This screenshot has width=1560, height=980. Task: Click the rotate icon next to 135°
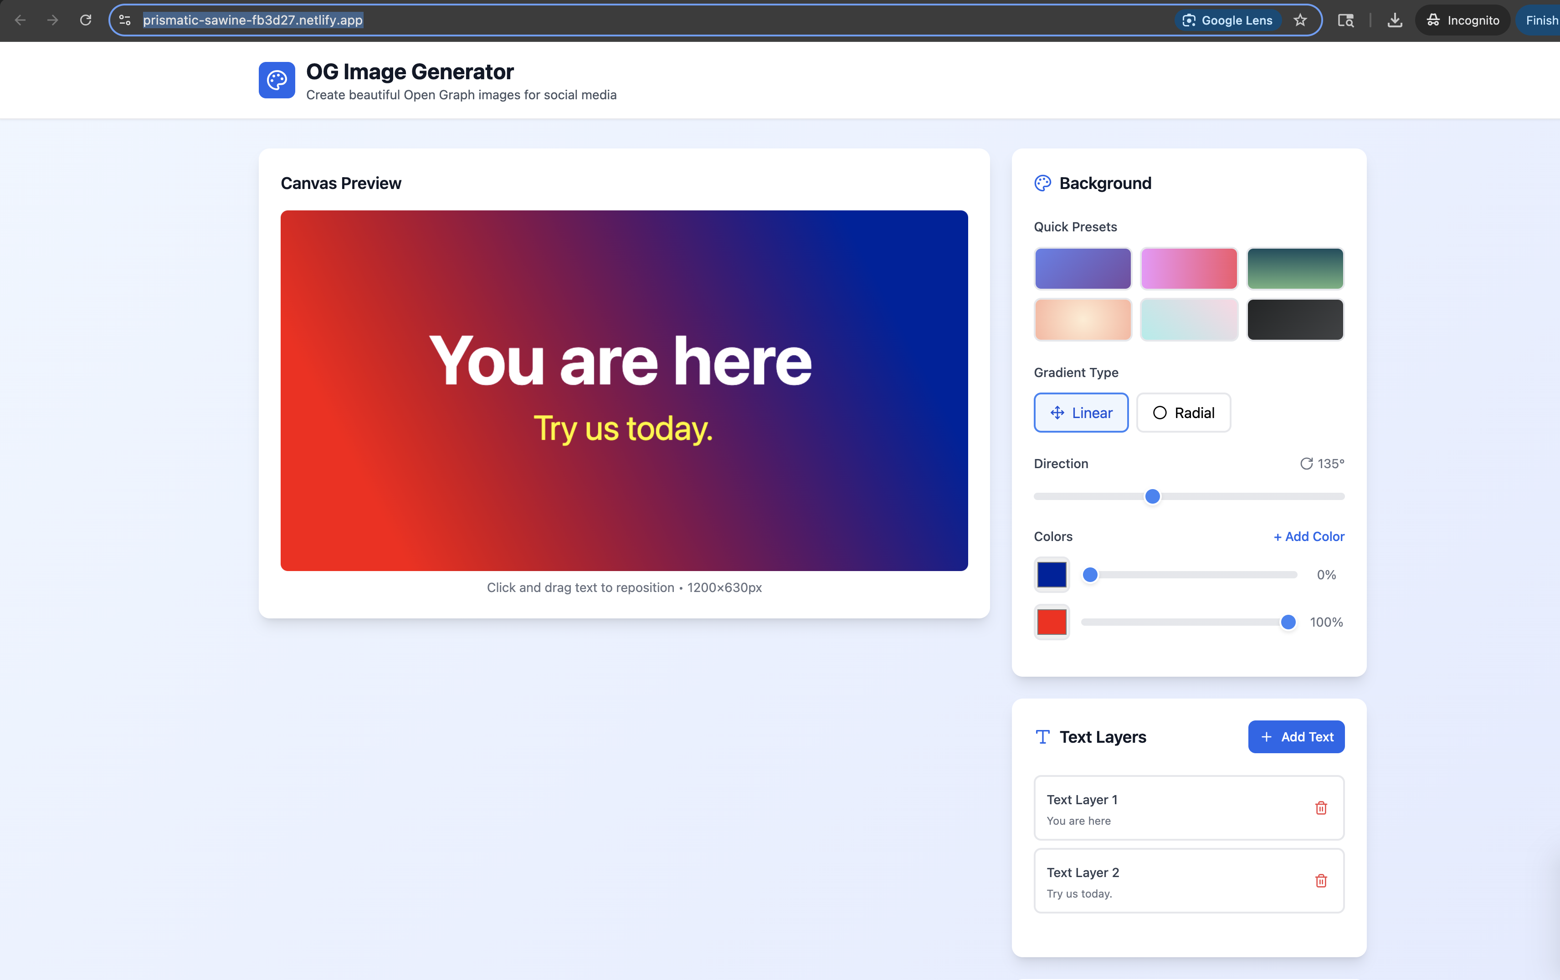click(x=1306, y=463)
